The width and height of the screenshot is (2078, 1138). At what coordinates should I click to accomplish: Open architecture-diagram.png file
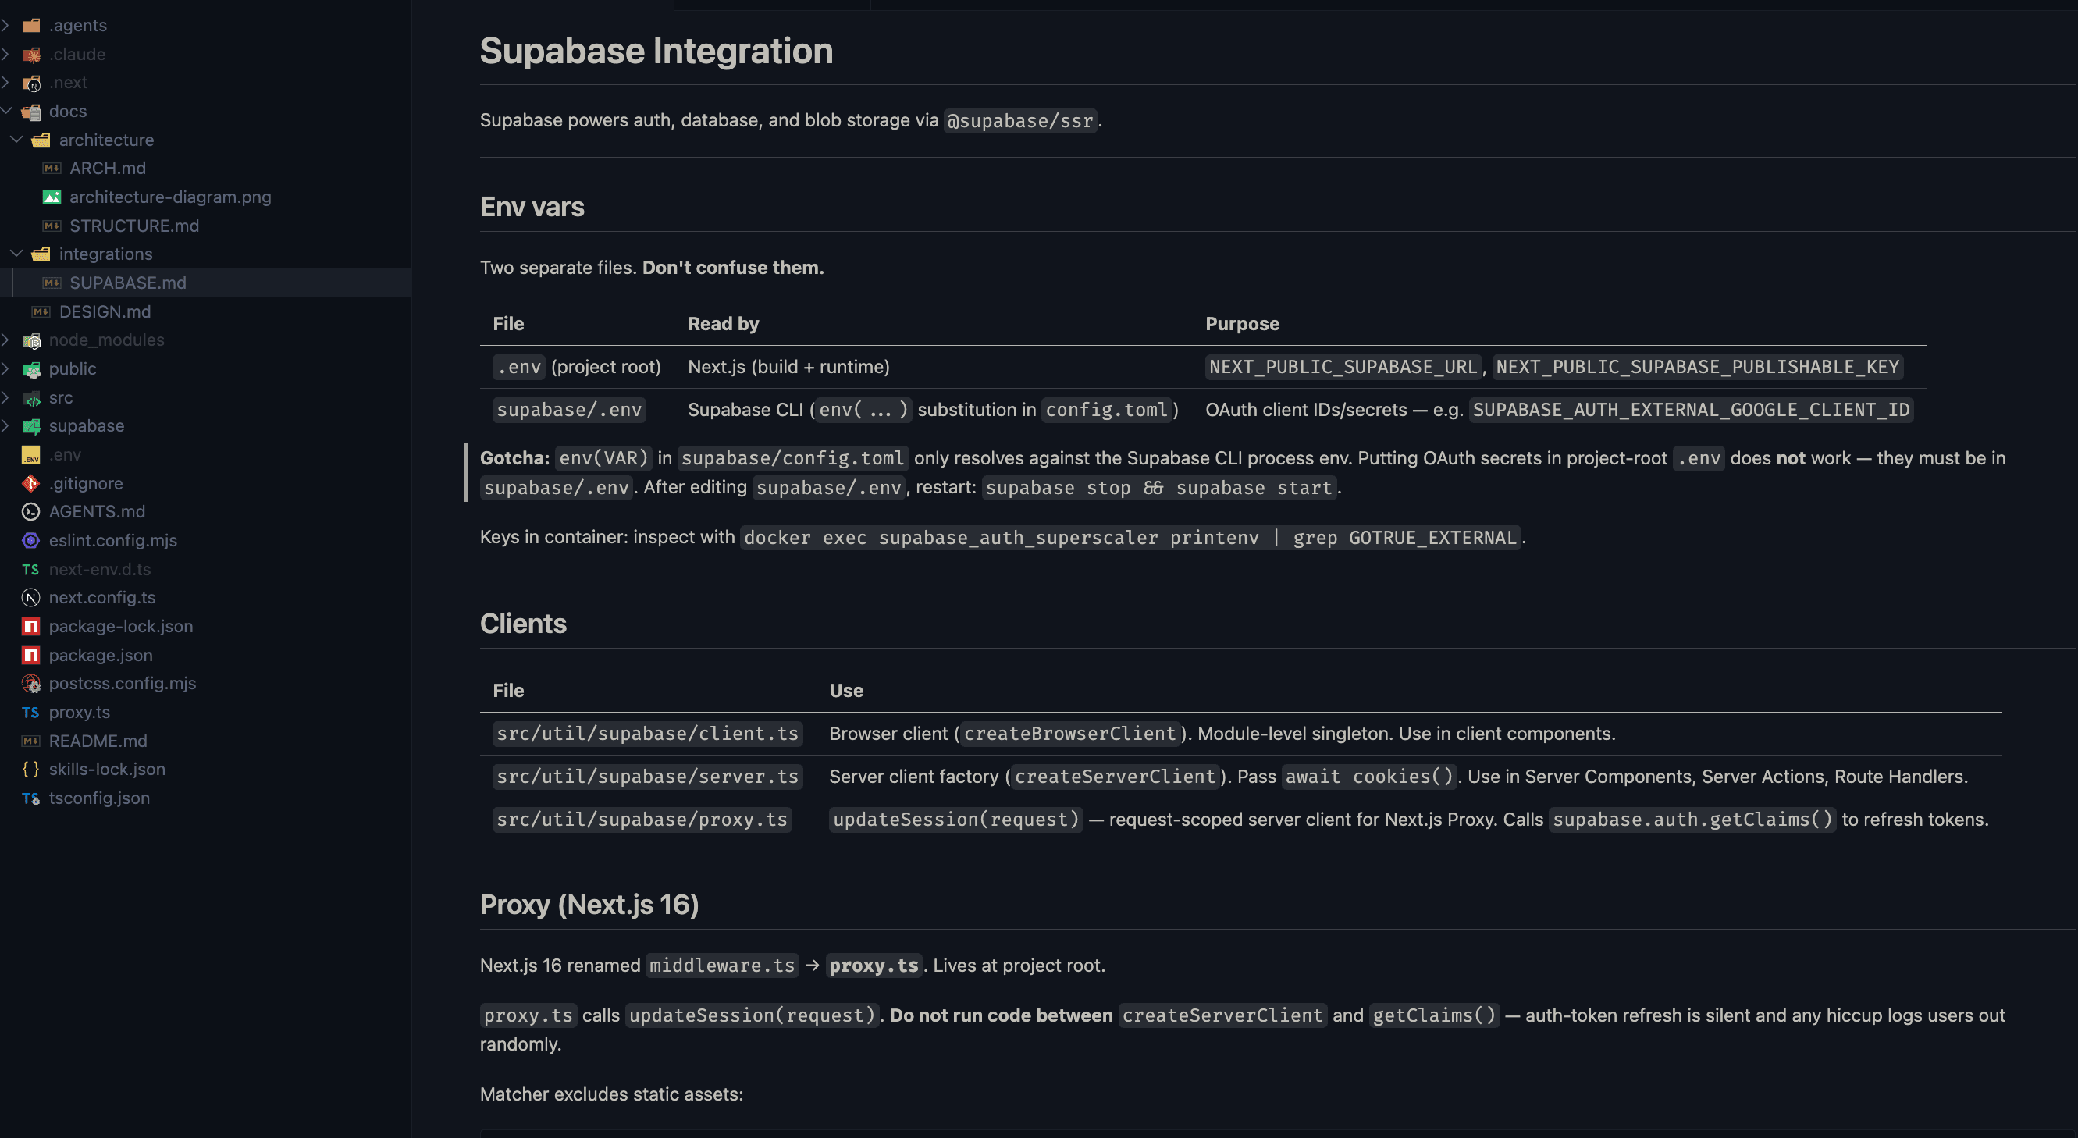pyautogui.click(x=170, y=197)
